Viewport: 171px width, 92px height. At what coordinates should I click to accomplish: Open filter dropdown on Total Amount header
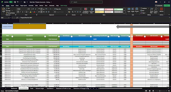(59, 36)
